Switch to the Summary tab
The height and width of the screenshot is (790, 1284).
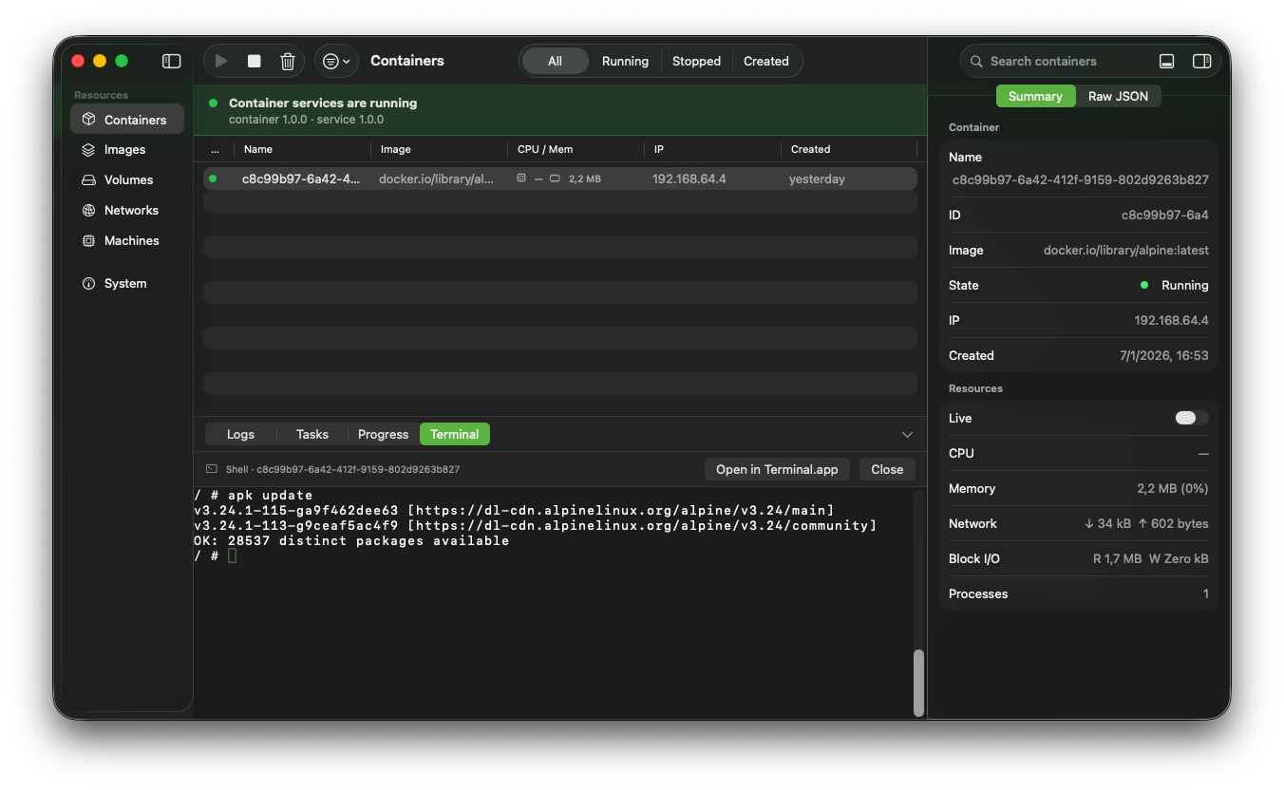1035,96
